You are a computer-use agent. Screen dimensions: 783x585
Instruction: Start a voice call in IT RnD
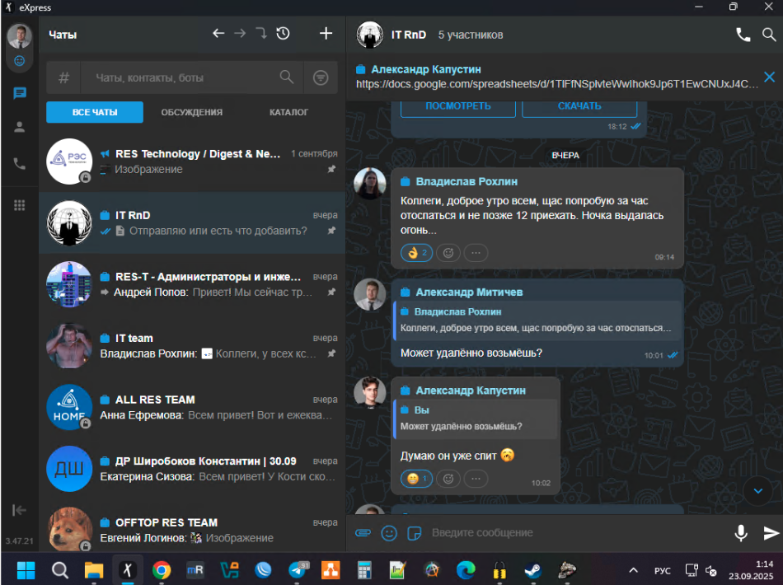tap(743, 35)
